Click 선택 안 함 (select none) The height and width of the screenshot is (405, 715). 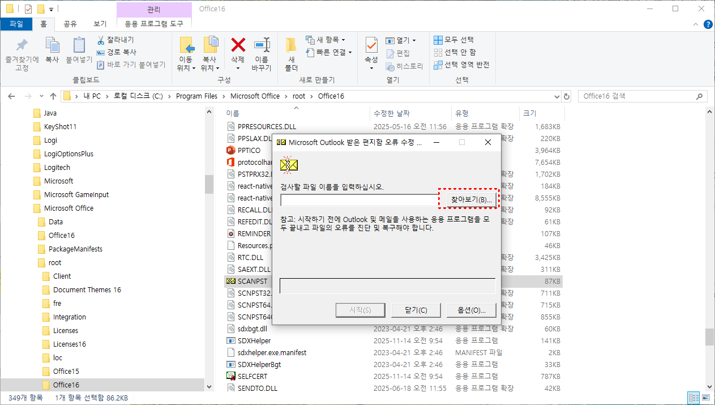[455, 52]
